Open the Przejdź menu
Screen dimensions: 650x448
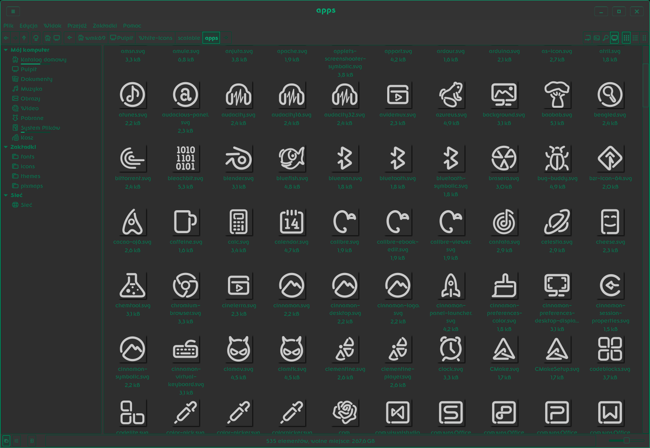click(77, 26)
